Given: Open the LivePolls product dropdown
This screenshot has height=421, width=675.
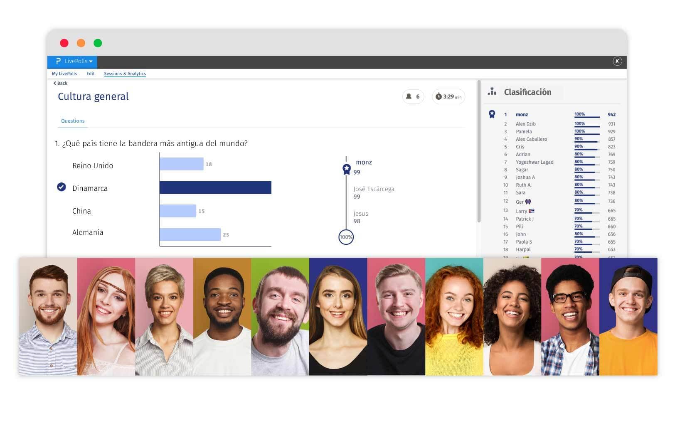Looking at the screenshot, I should click(x=72, y=62).
